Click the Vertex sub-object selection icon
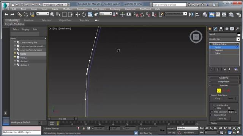 [x=219, y=91]
